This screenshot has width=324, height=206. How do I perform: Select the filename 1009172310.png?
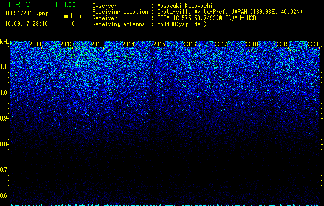(x=26, y=14)
